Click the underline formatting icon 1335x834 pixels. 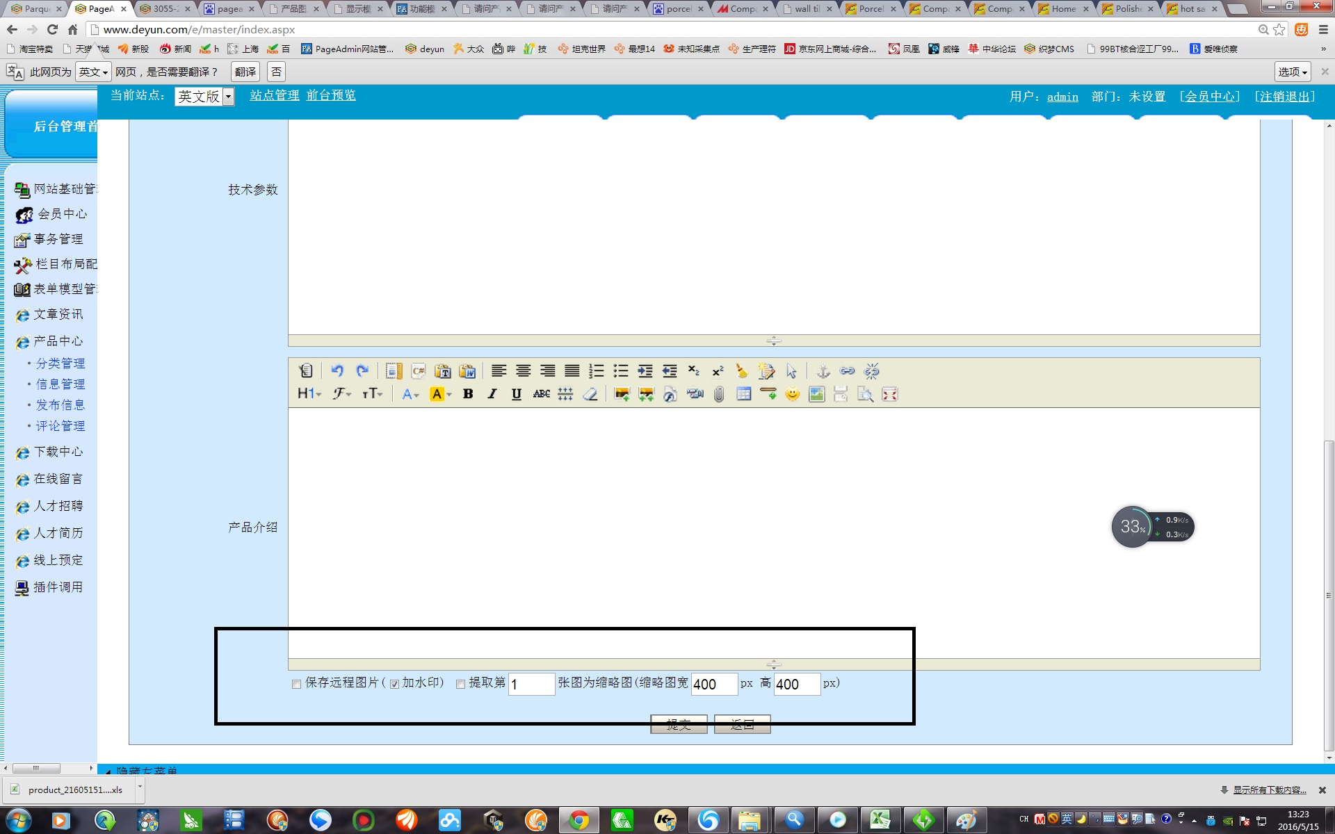516,395
